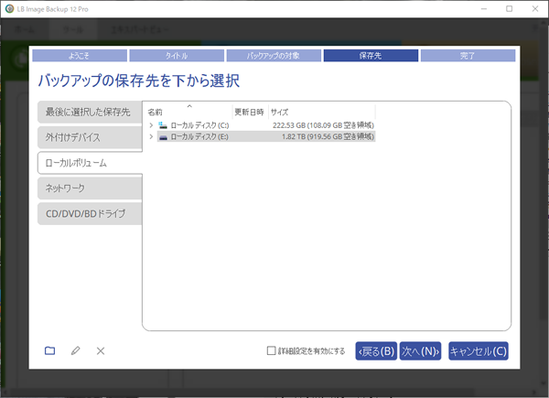The height and width of the screenshot is (398, 549).
Task: Click LB Image Backup app icon in title bar
Action: (9, 9)
